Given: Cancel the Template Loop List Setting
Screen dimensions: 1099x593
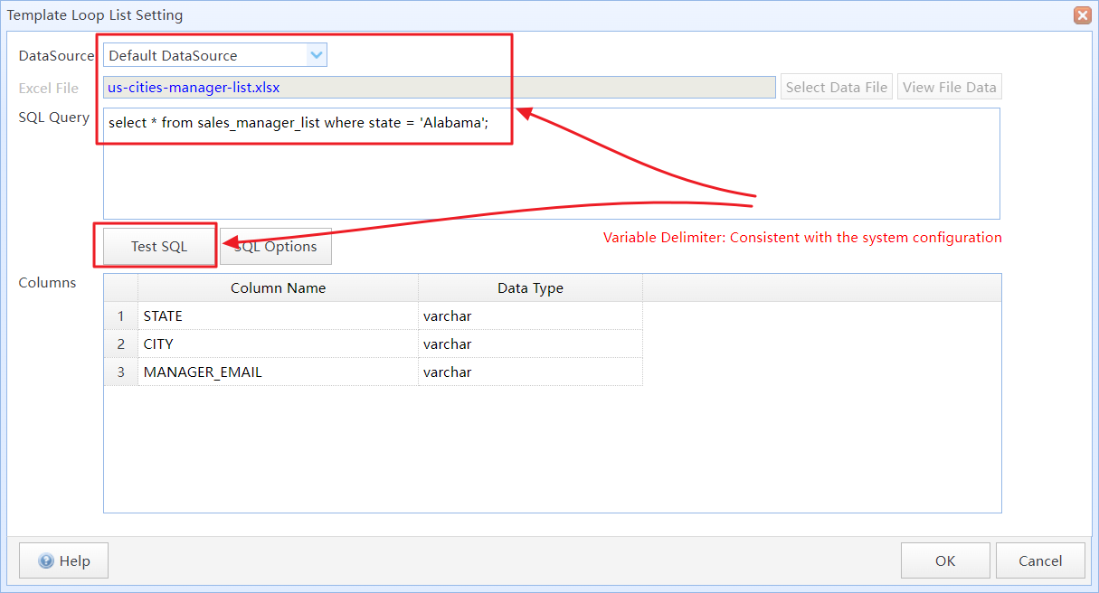Looking at the screenshot, I should (x=1040, y=561).
